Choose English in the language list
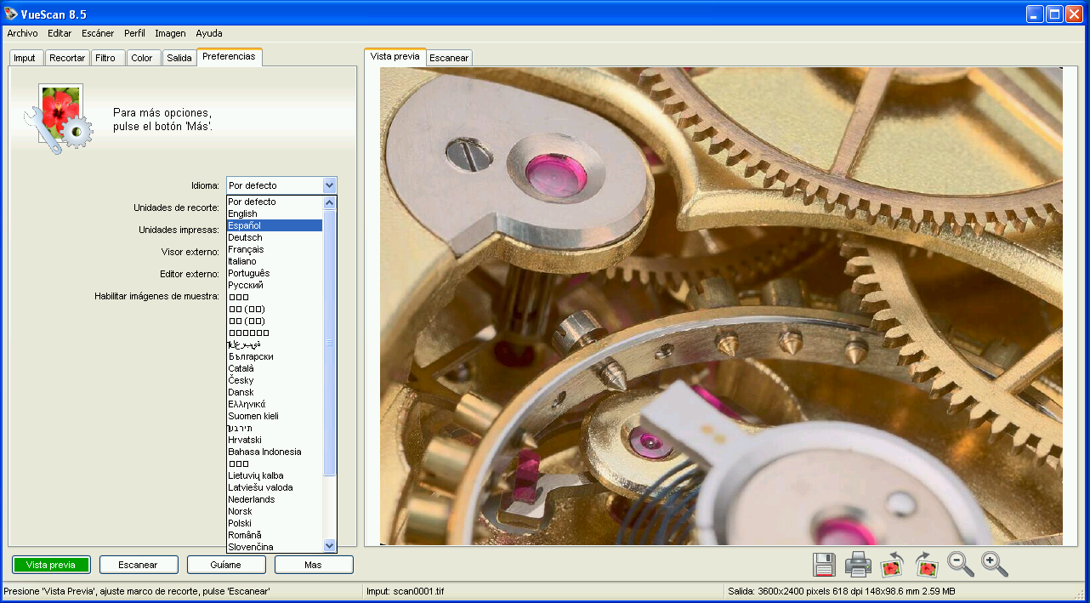Viewport: 1090px width, 603px height. point(275,213)
